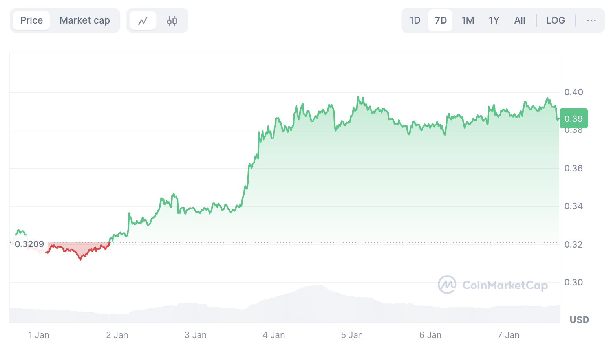Set time range to 1D
The height and width of the screenshot is (349, 611).
[x=415, y=20]
